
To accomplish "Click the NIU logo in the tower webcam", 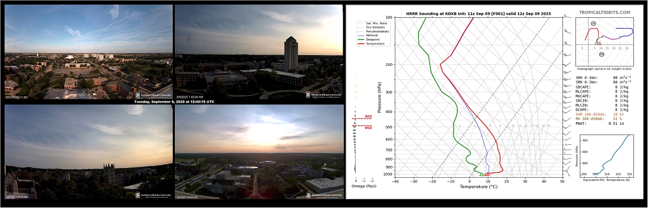I will point(324,95).
